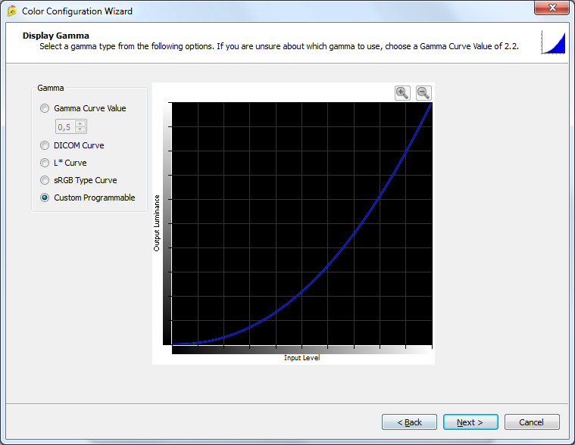Click the output luminance grayscale gradient bar

click(x=167, y=223)
